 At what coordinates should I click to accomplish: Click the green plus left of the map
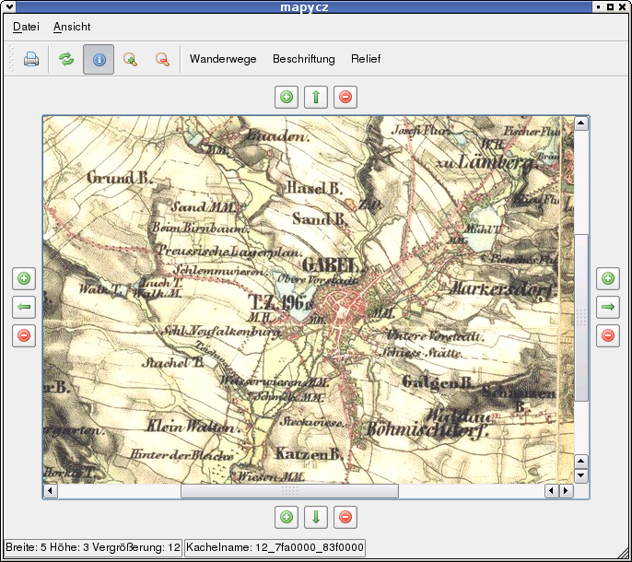(24, 278)
